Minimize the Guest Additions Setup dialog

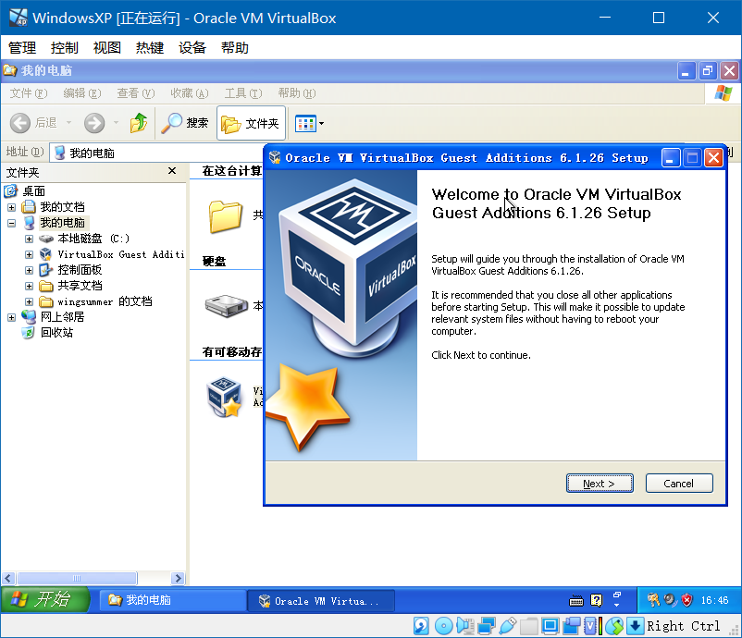coord(671,158)
